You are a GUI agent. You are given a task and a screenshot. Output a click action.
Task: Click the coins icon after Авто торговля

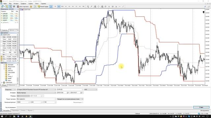pos(31,7)
